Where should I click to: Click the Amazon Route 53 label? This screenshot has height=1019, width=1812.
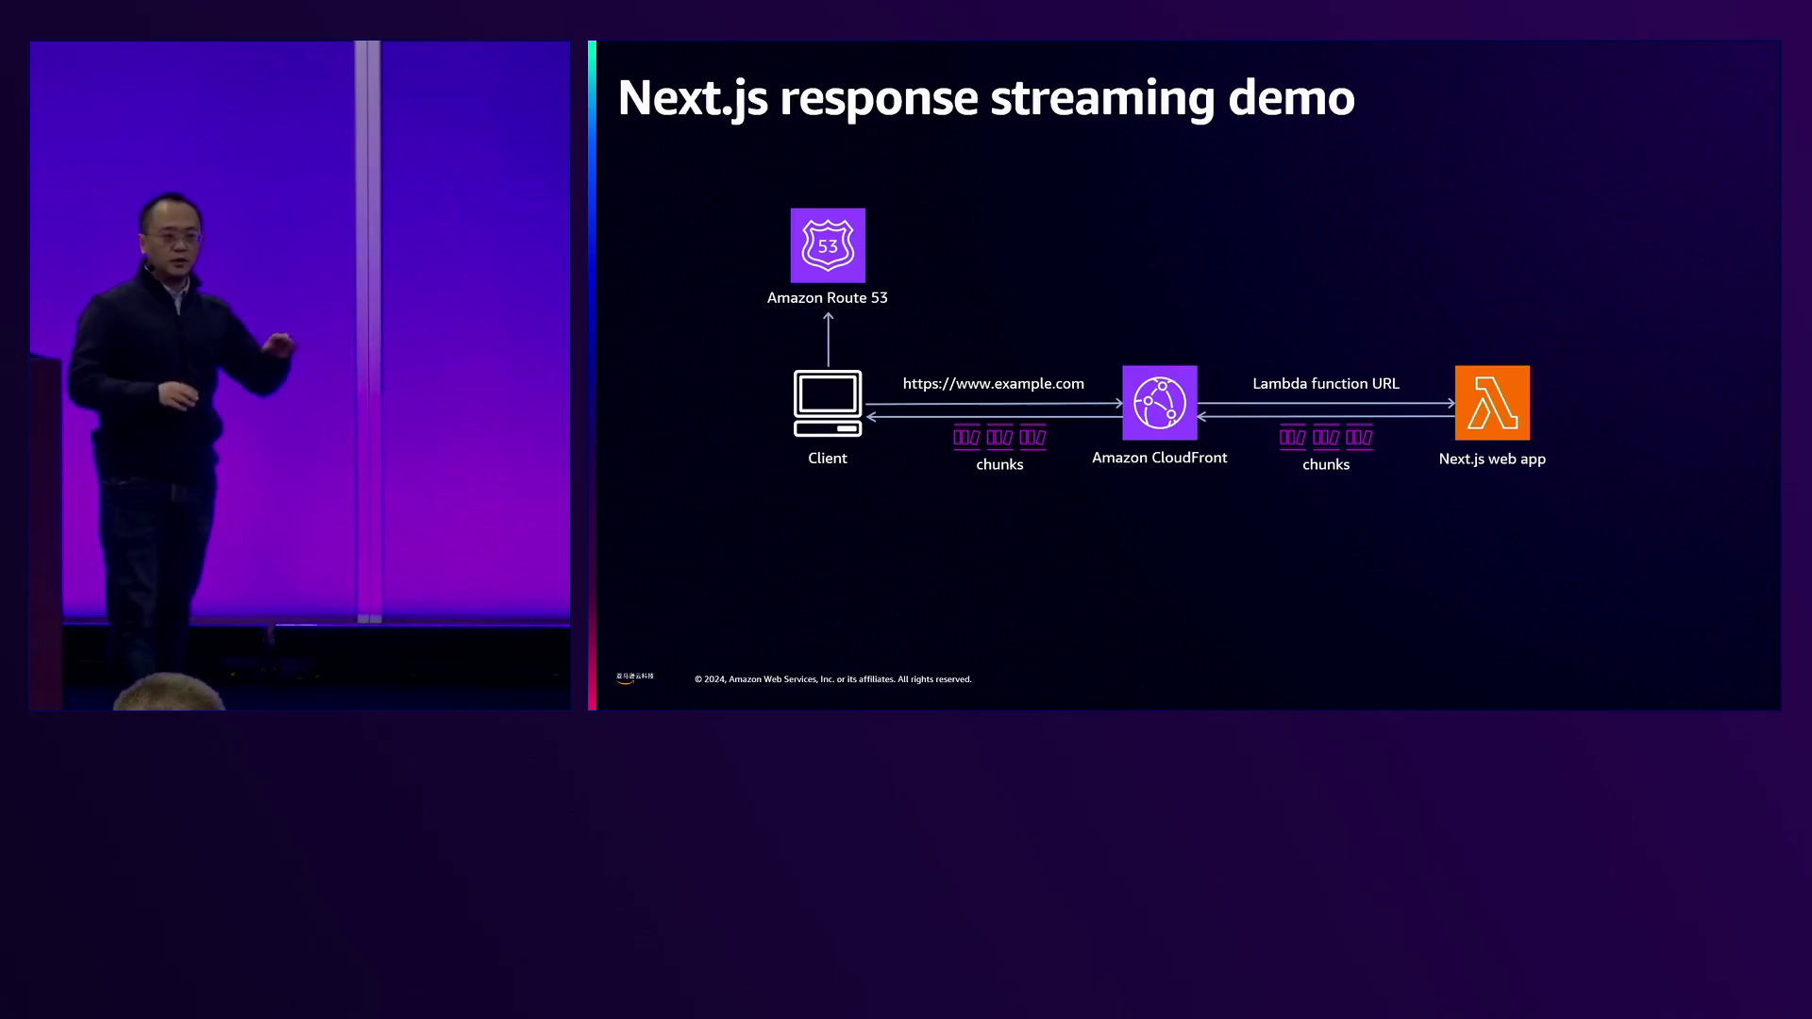point(827,297)
